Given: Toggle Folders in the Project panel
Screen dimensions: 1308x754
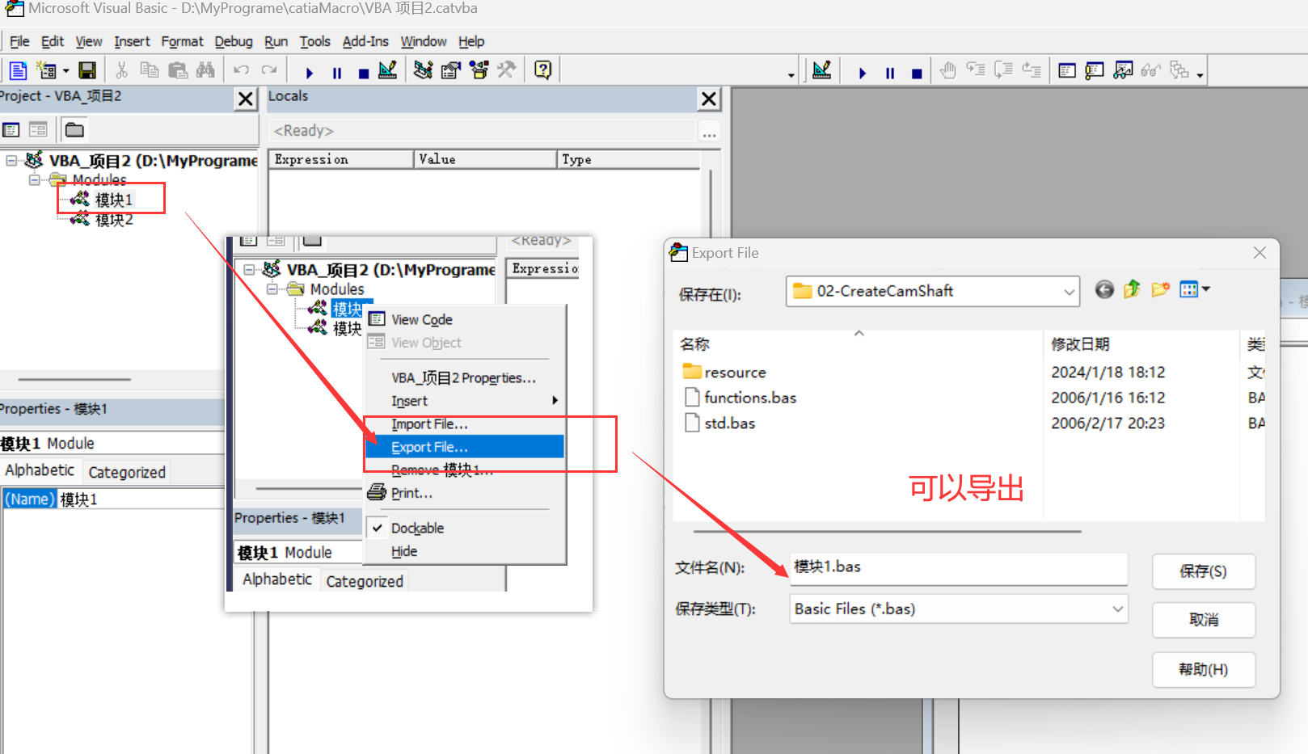Looking at the screenshot, I should [74, 129].
